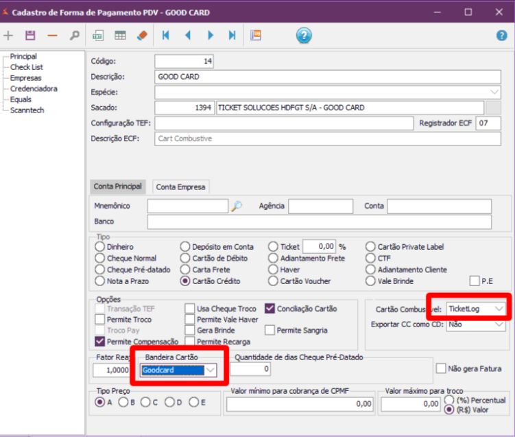Viewport: 515px width, 437px height.
Task: Open Scanntech in the side tree
Action: click(x=27, y=110)
